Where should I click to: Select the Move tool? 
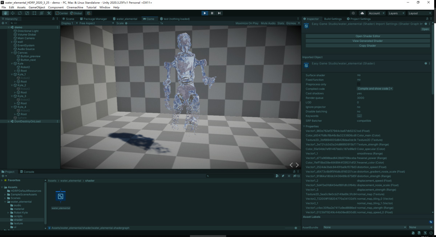coord(12,13)
